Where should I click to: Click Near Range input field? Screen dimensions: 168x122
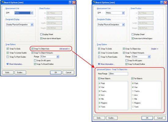(x=118, y=74)
